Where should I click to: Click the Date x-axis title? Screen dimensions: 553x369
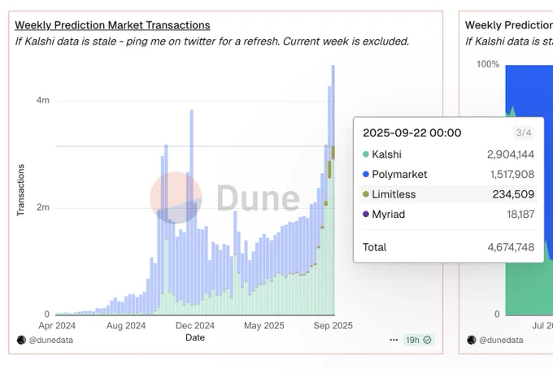(x=195, y=337)
